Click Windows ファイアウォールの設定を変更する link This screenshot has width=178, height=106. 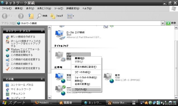[25, 50]
